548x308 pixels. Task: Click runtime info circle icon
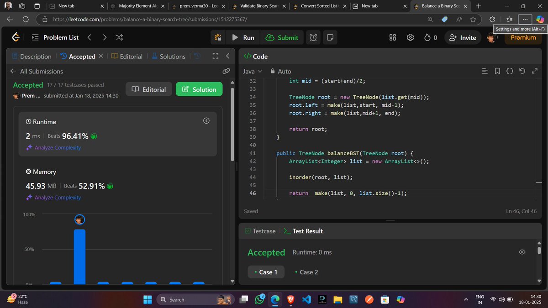pyautogui.click(x=206, y=121)
